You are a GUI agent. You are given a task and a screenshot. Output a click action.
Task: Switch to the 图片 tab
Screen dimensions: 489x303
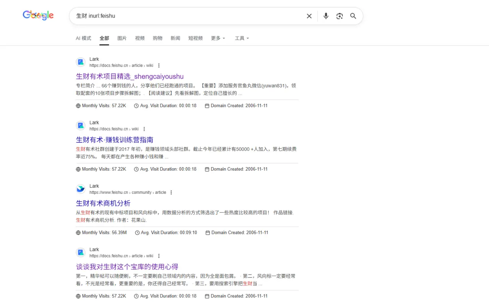(122, 38)
